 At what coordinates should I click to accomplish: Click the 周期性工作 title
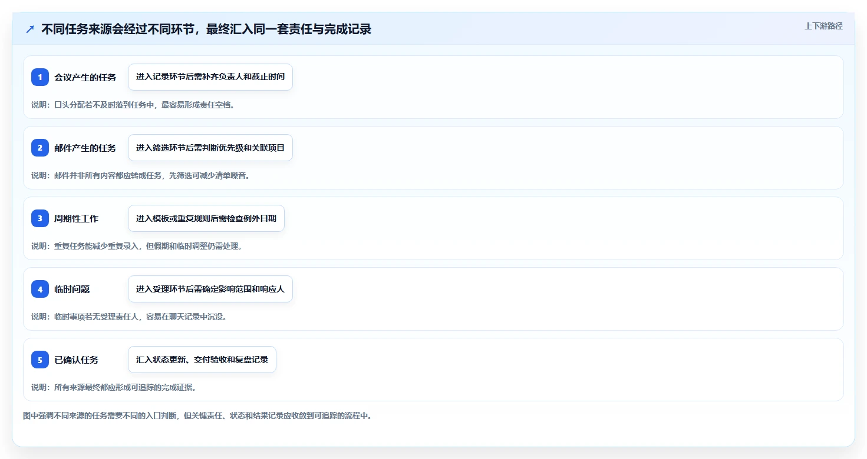pos(77,218)
